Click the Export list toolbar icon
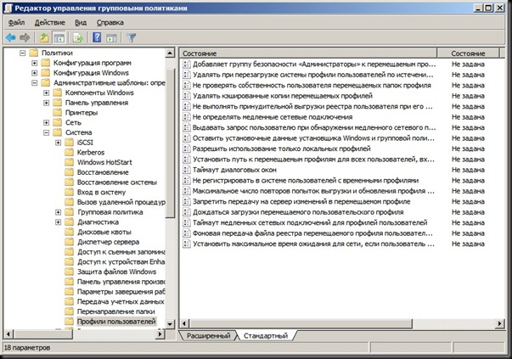This screenshot has height=359, width=512. tap(78, 37)
